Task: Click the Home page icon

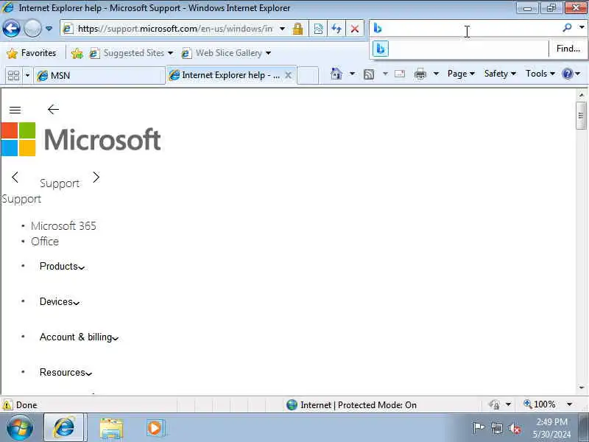Action: click(x=336, y=74)
